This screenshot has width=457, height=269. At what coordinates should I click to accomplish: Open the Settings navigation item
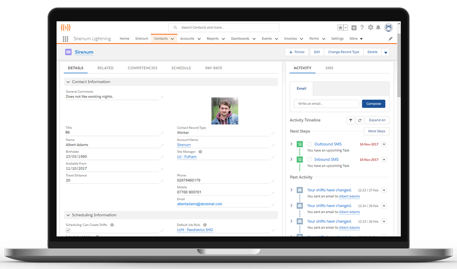tap(337, 38)
